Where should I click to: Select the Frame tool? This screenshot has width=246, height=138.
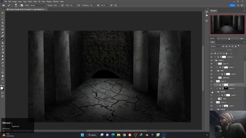coord(3,30)
